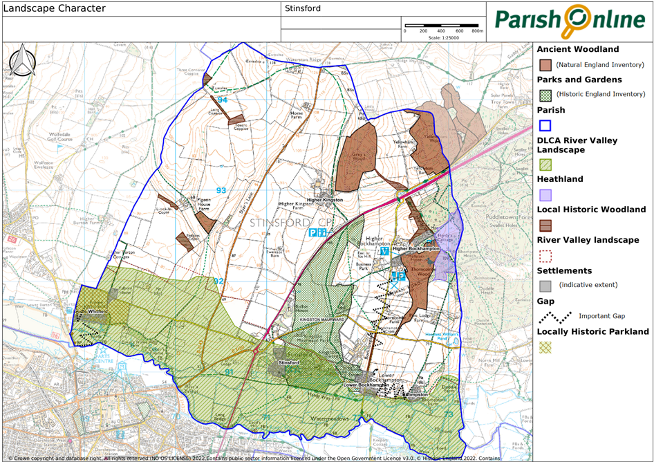The image size is (654, 462).
Task: Select the Ancient Woodland legend swatch
Action: pos(545,65)
